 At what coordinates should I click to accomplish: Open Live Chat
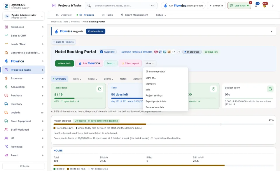point(239,6)
